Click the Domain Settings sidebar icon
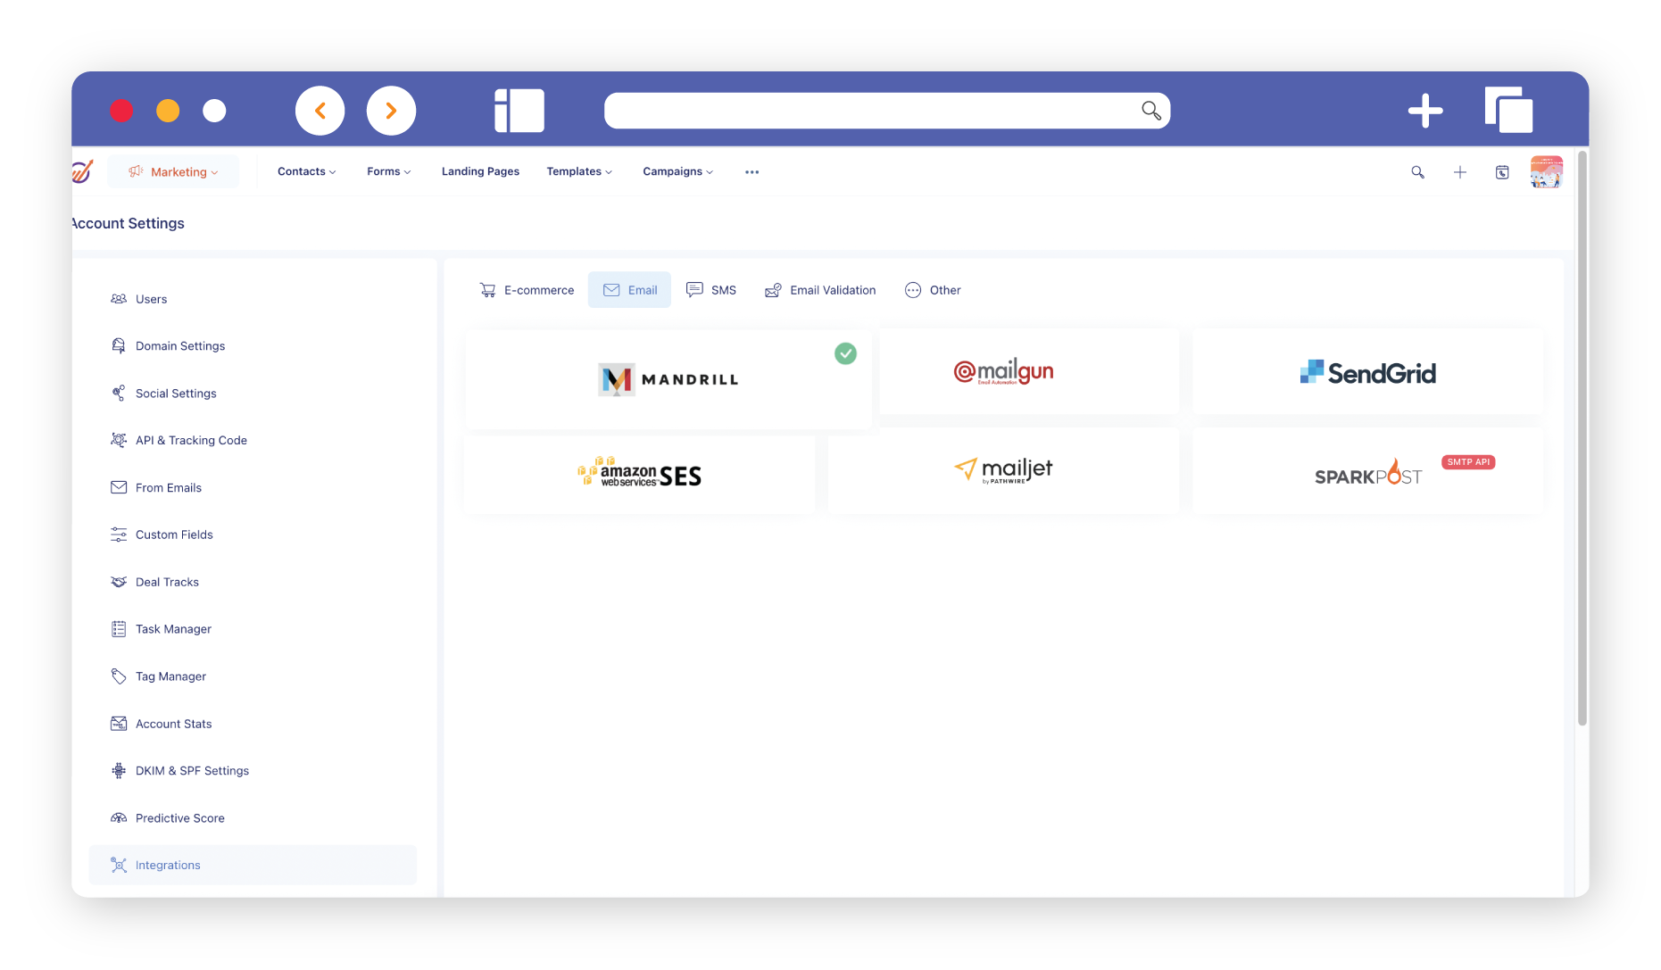This screenshot has height=970, width=1661. (x=119, y=346)
